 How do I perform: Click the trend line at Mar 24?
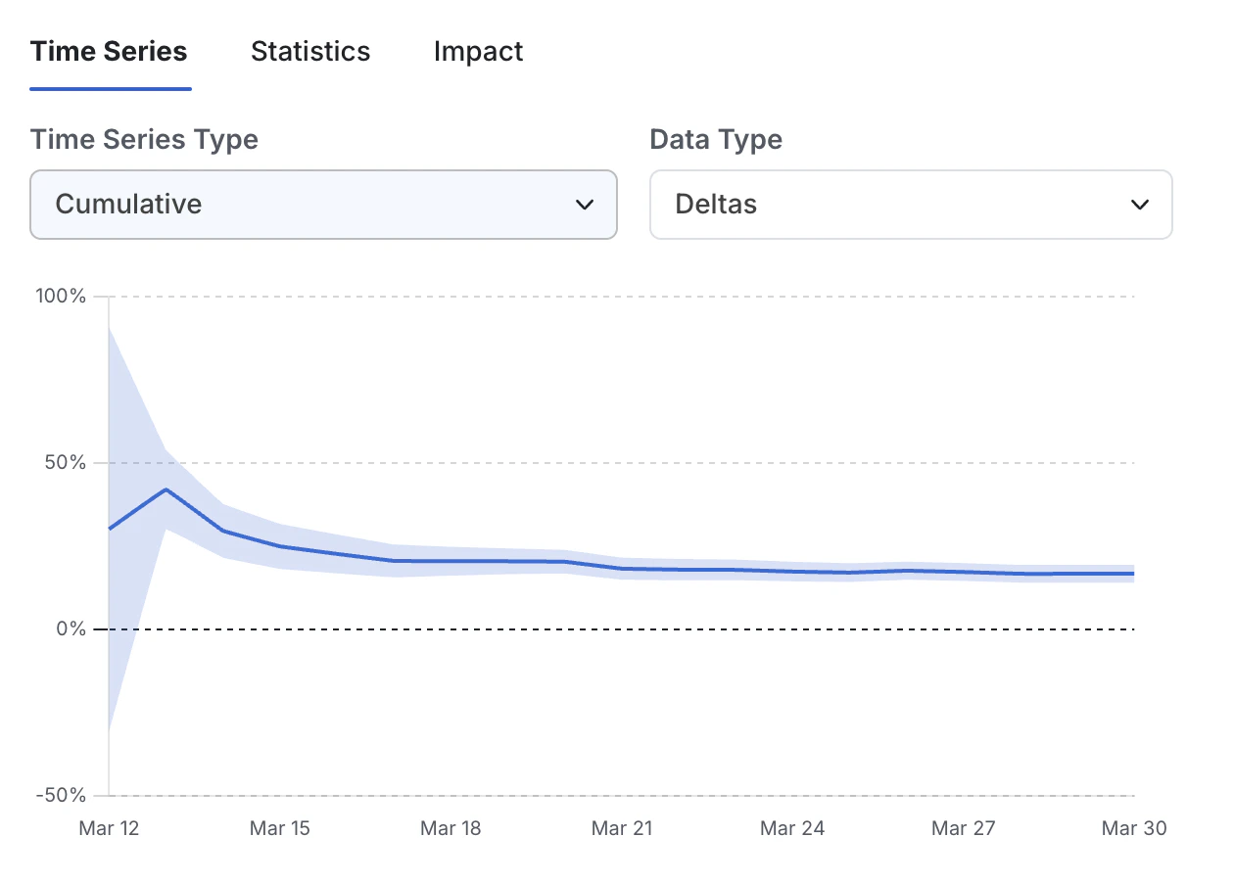pyautogui.click(x=792, y=572)
